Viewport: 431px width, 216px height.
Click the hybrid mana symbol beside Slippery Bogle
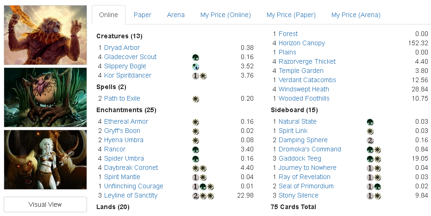pyautogui.click(x=196, y=66)
